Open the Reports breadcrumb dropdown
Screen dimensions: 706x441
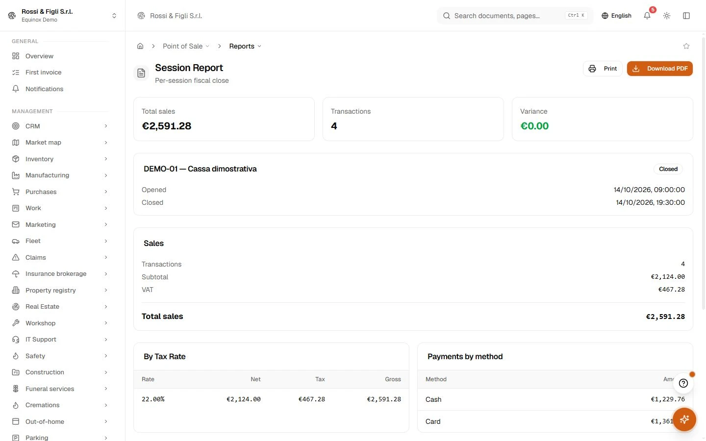coord(245,46)
